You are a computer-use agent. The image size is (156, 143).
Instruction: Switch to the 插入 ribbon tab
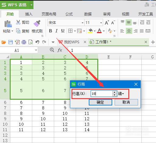(x=29, y=14)
